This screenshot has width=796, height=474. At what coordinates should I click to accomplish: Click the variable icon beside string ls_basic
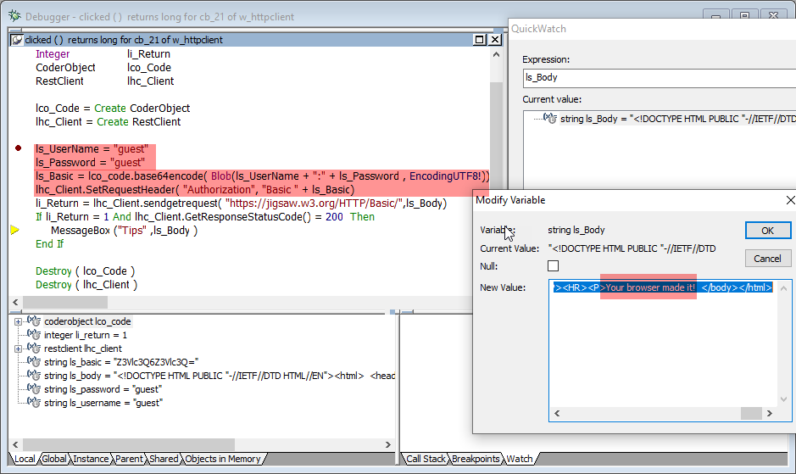pos(34,362)
